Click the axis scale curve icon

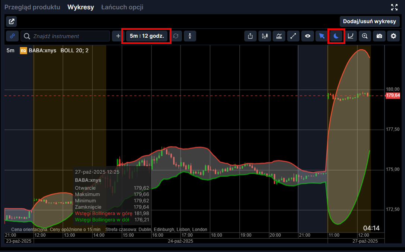coord(351,36)
